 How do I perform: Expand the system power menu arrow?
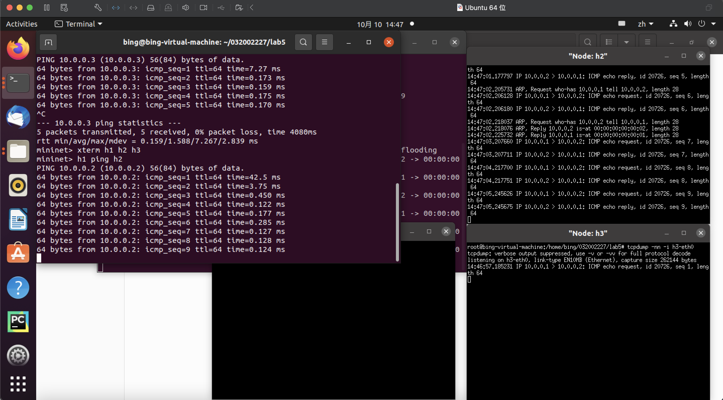click(x=713, y=24)
